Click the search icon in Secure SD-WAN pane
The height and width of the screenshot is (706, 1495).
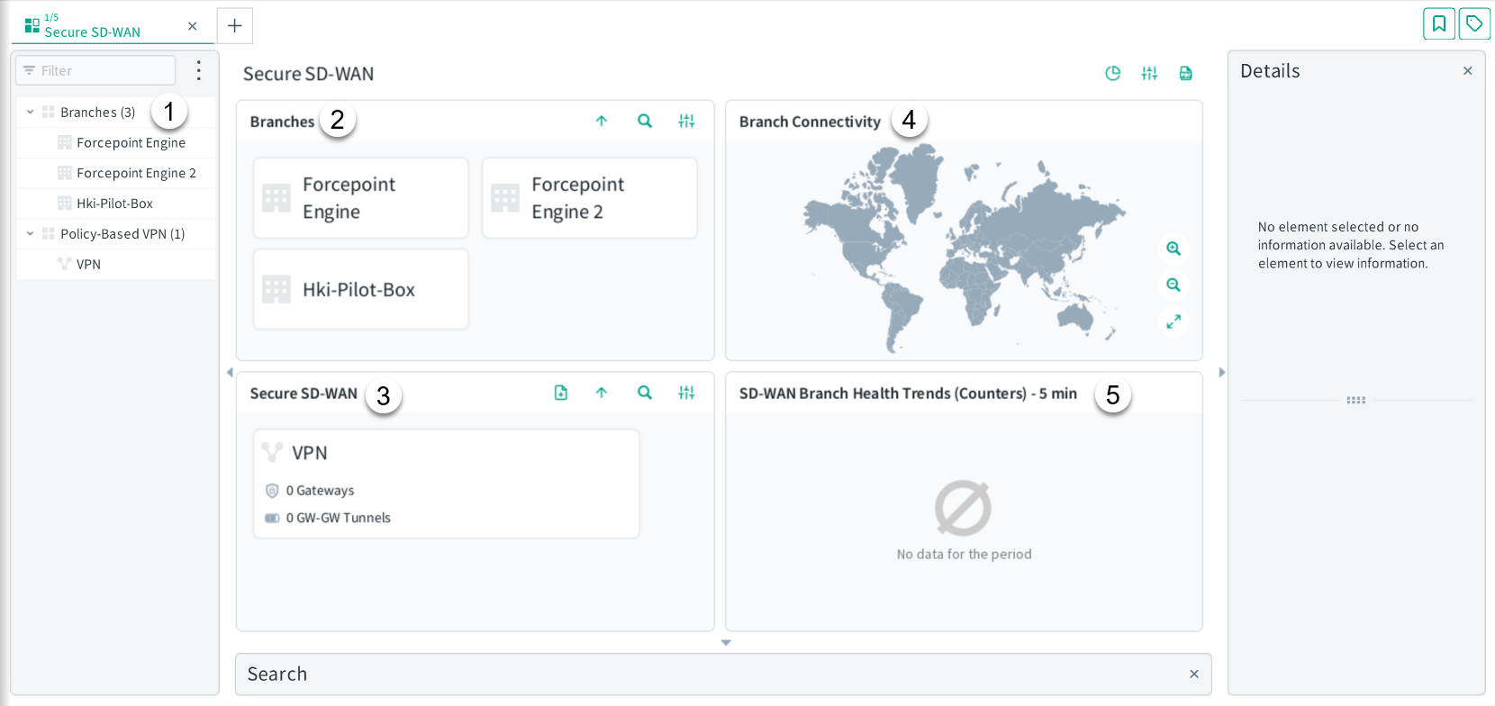[x=645, y=393]
